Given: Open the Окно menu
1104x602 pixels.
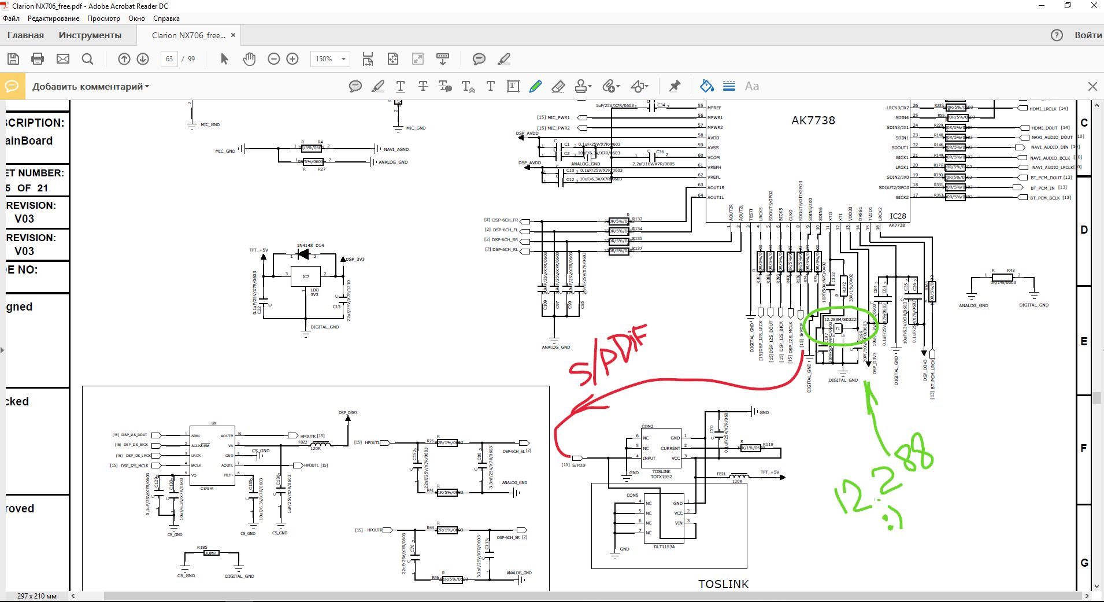Looking at the screenshot, I should 136,19.
